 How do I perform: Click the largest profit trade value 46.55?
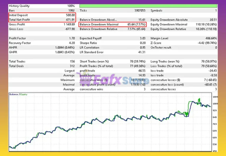click(142, 71)
